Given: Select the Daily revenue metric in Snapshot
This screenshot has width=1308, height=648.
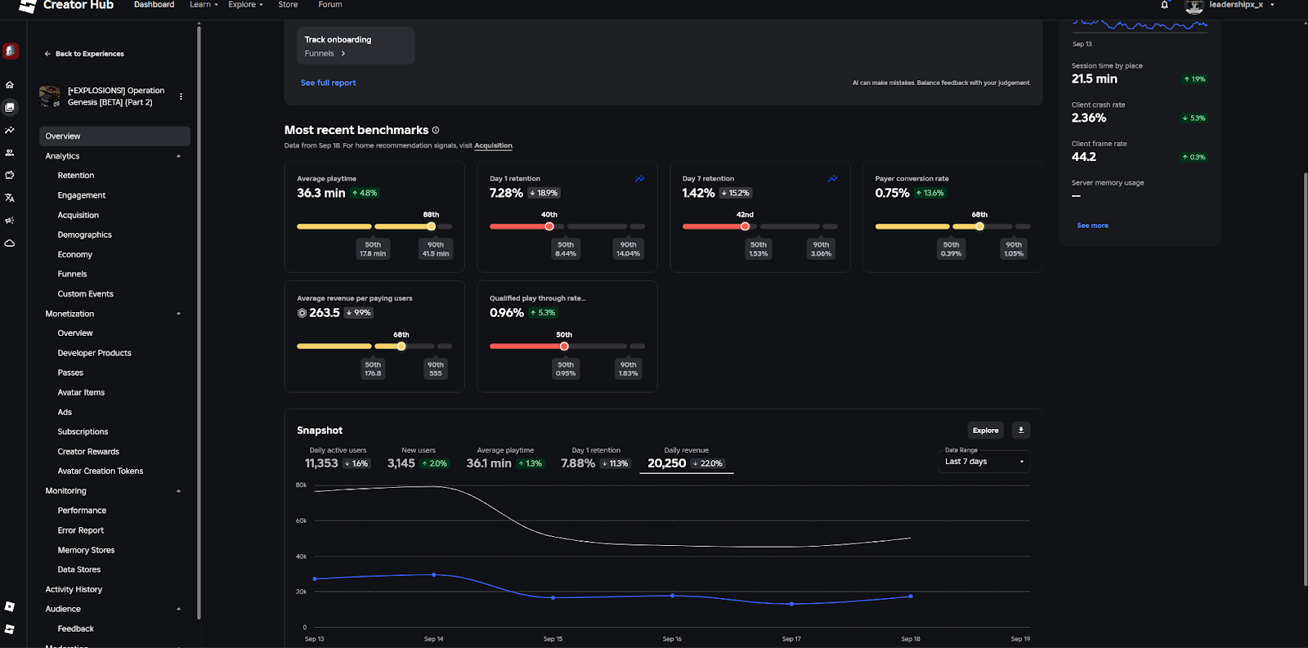Looking at the screenshot, I should 686,458.
